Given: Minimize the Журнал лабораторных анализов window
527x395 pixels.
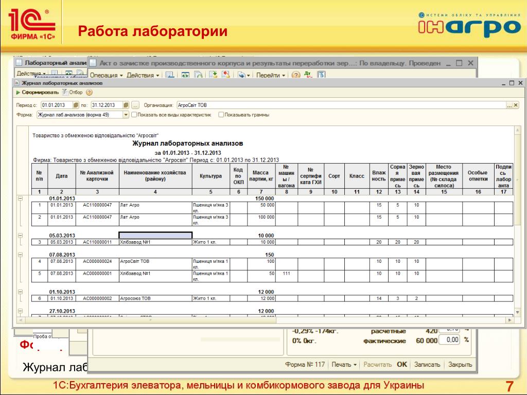Looking at the screenshot, I should [x=503, y=83].
